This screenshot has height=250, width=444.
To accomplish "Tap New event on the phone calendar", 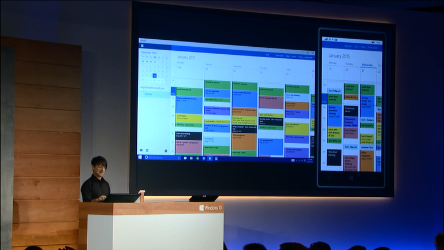I will pyautogui.click(x=373, y=47).
